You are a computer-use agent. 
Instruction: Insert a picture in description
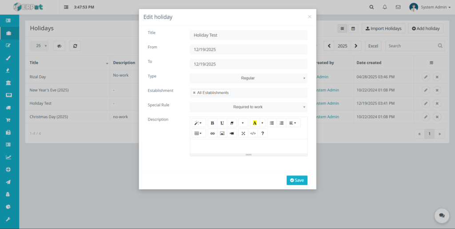pyautogui.click(x=222, y=133)
